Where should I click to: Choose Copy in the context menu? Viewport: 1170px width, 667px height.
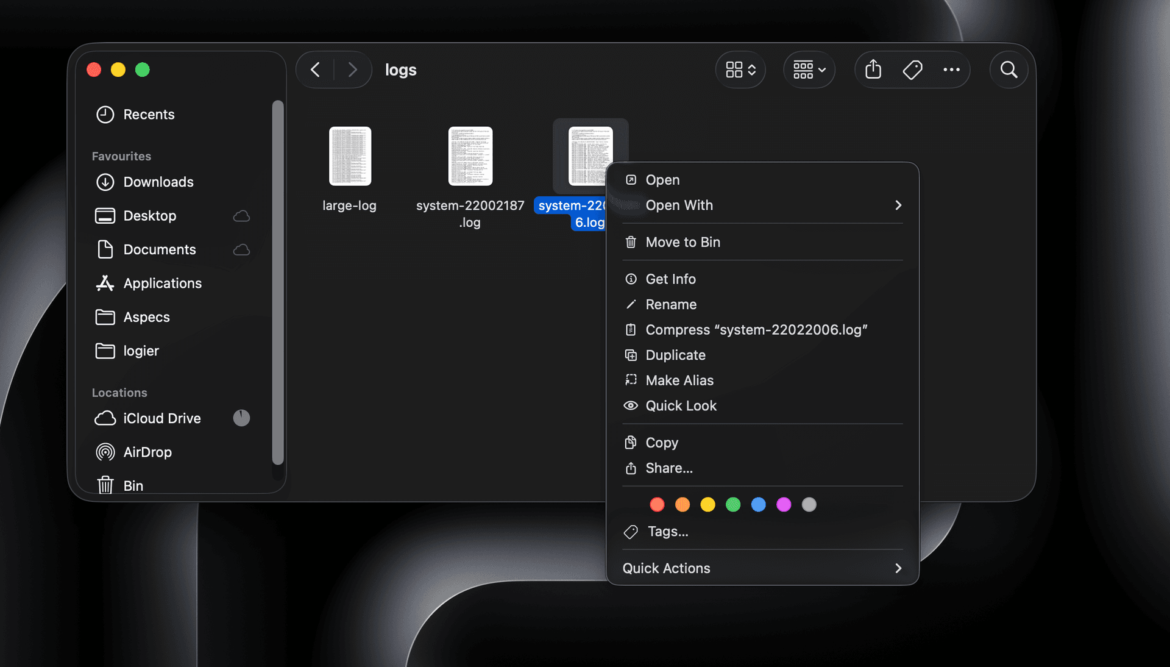pos(762,443)
